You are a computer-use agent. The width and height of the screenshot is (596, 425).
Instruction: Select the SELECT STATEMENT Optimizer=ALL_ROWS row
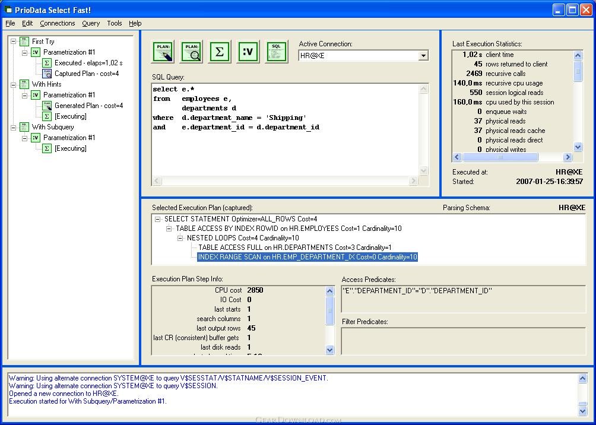[x=240, y=219]
